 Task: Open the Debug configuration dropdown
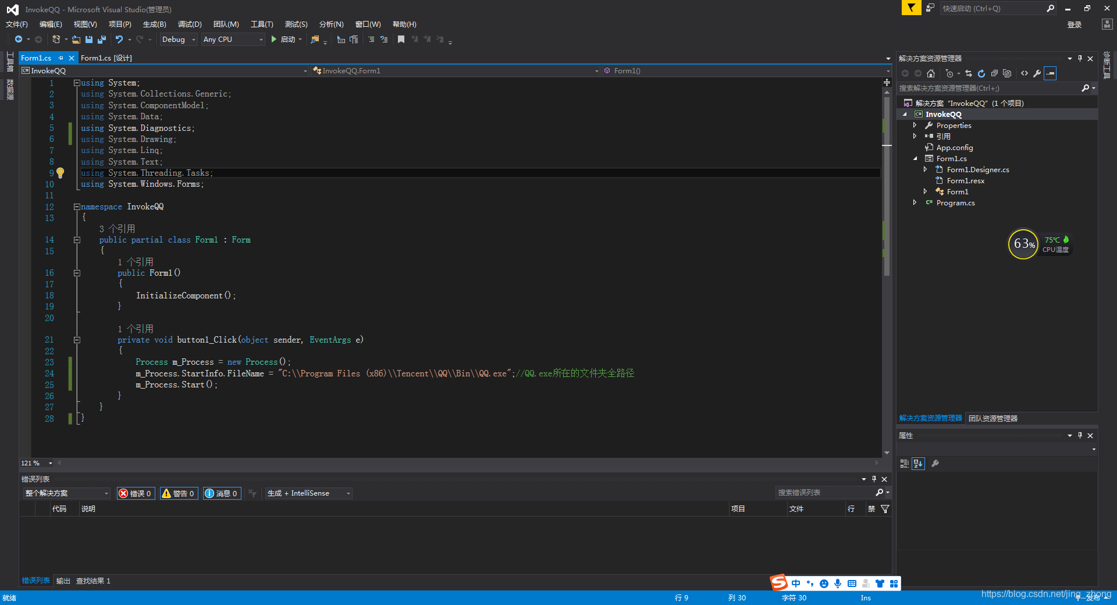pyautogui.click(x=179, y=40)
